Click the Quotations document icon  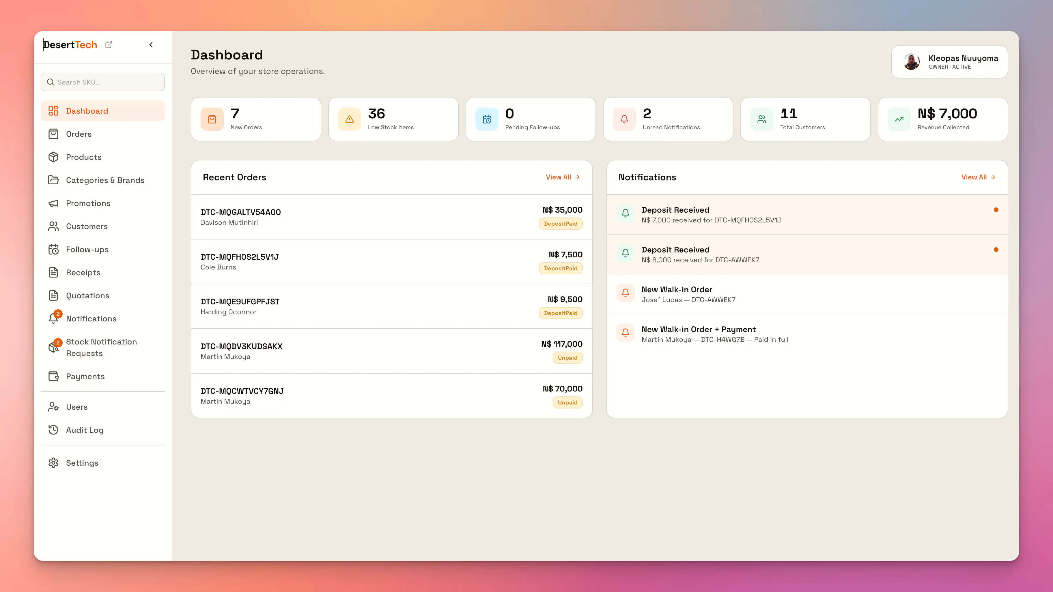53,295
